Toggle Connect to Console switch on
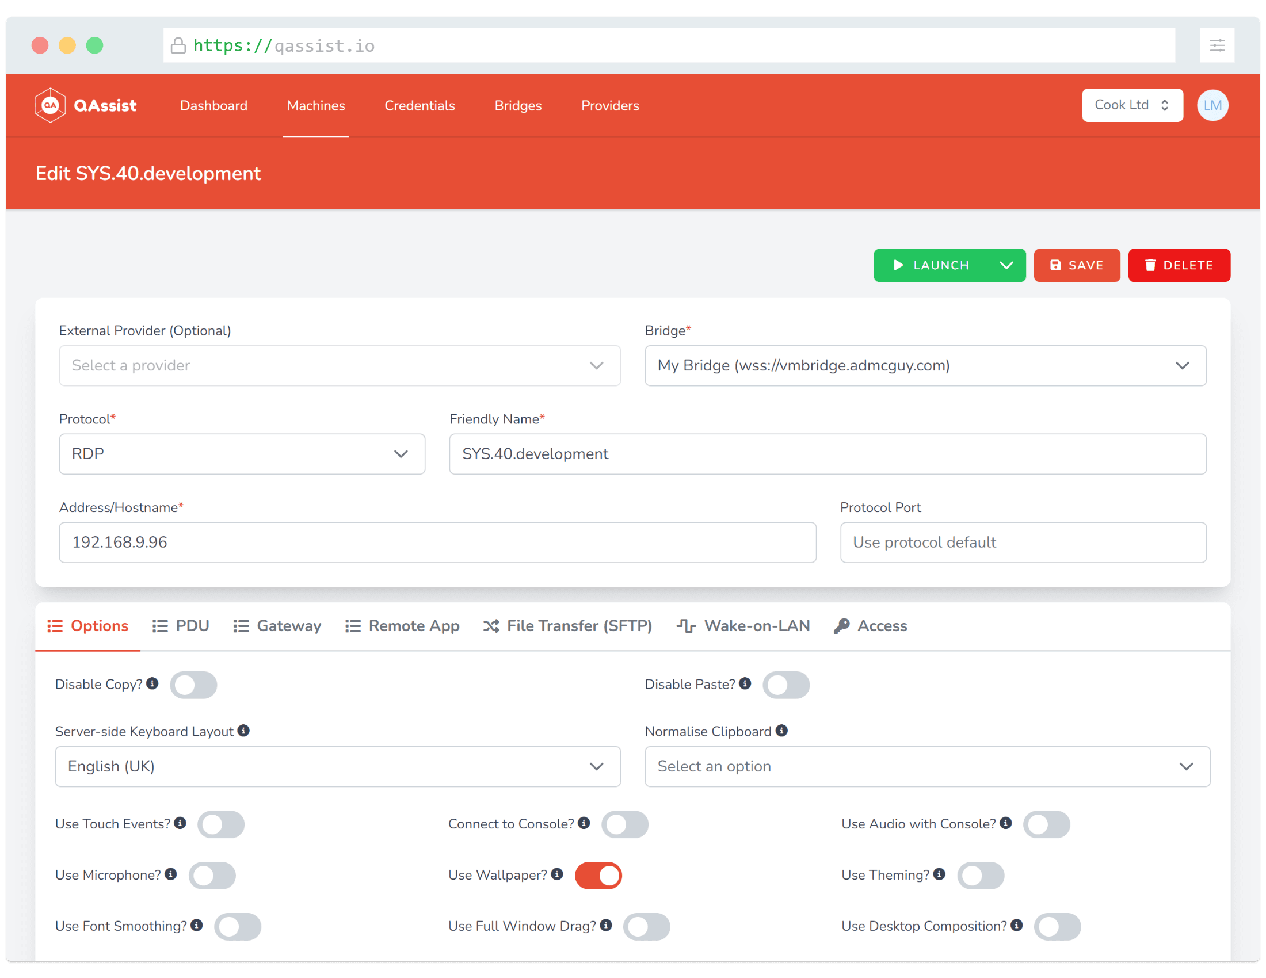The width and height of the screenshot is (1266, 978). (624, 824)
